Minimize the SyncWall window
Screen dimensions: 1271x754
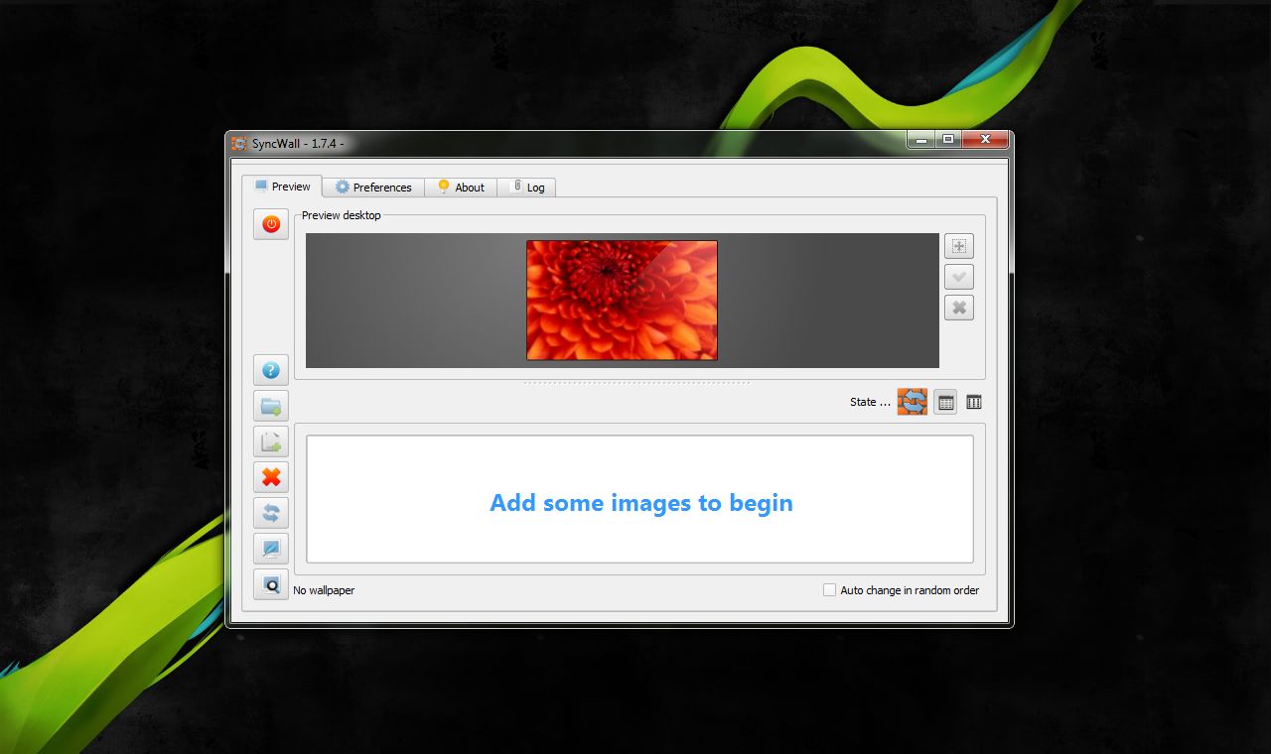tap(920, 140)
